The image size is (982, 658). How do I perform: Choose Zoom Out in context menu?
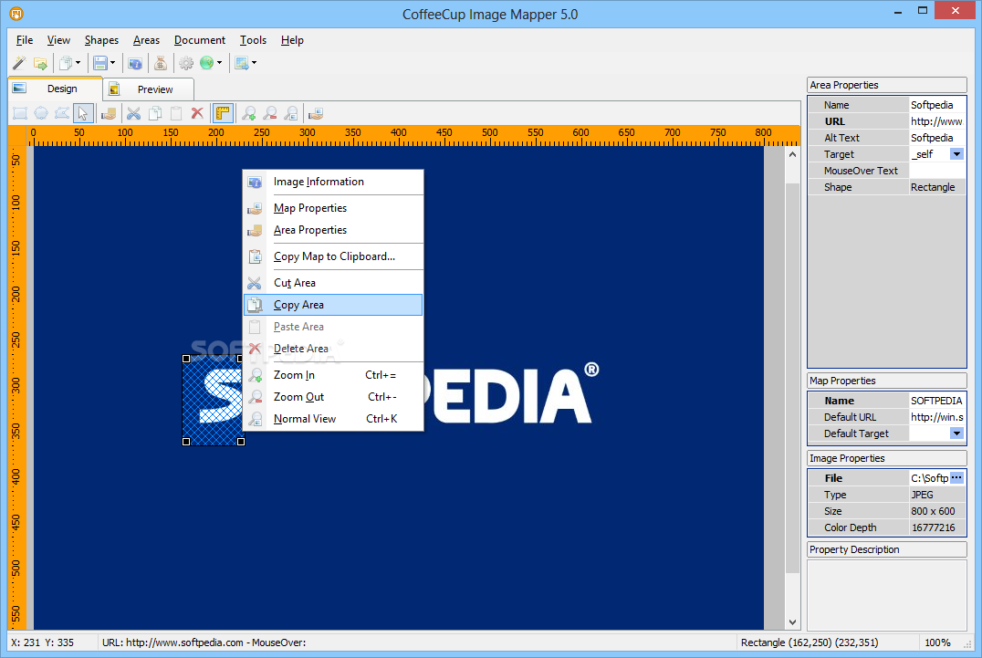tap(333, 397)
